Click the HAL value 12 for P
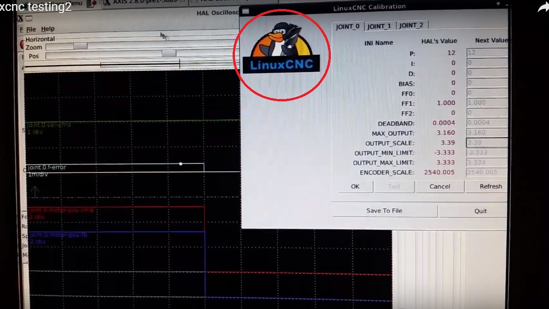Image resolution: width=549 pixels, height=309 pixels. [x=451, y=53]
